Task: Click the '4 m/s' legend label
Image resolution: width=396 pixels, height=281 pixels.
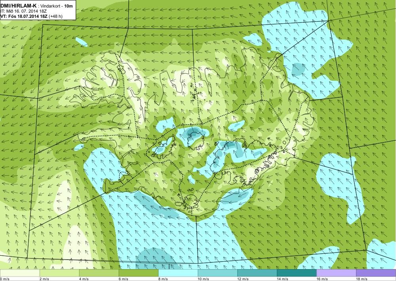Action: 84,279
